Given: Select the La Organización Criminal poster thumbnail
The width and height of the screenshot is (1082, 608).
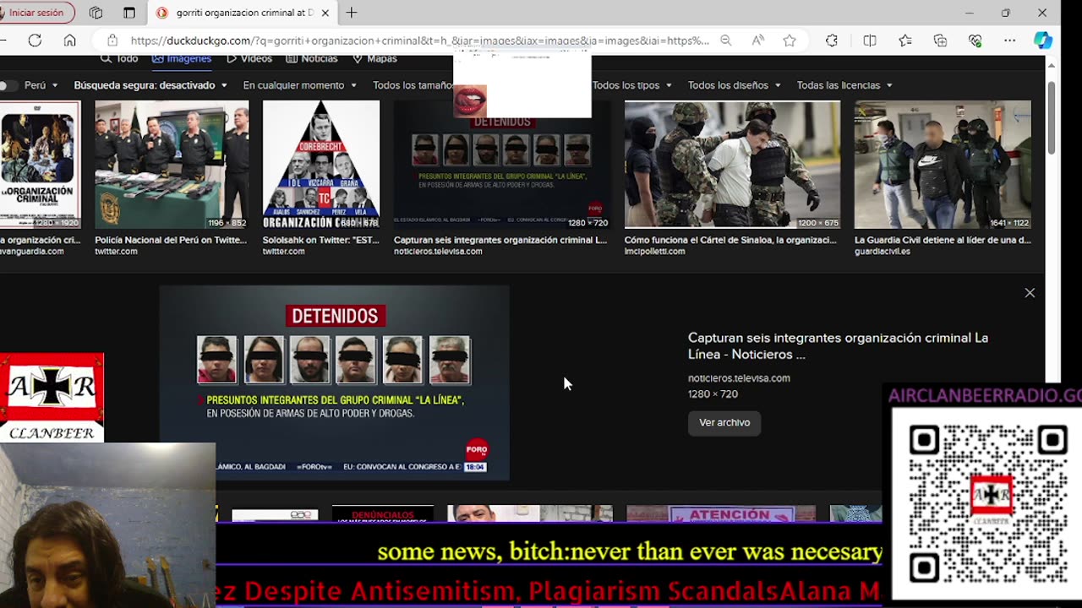Looking at the screenshot, I should coord(40,165).
